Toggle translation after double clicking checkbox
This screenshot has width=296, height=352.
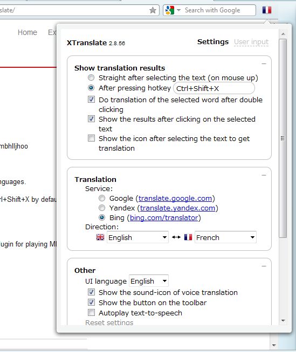pyautogui.click(x=91, y=99)
